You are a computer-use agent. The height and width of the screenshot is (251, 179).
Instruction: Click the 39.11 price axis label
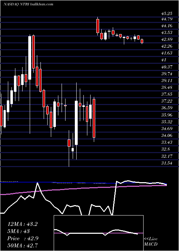coord(167,81)
